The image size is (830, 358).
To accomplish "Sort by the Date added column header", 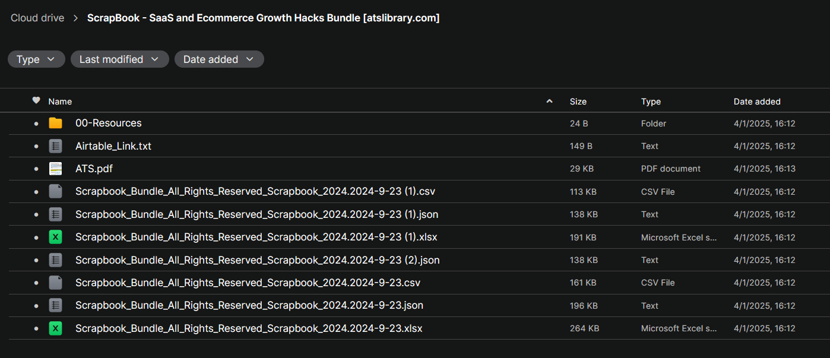I will point(757,102).
